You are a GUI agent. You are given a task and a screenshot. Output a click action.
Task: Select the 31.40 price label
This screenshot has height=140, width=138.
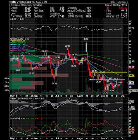(94, 71)
